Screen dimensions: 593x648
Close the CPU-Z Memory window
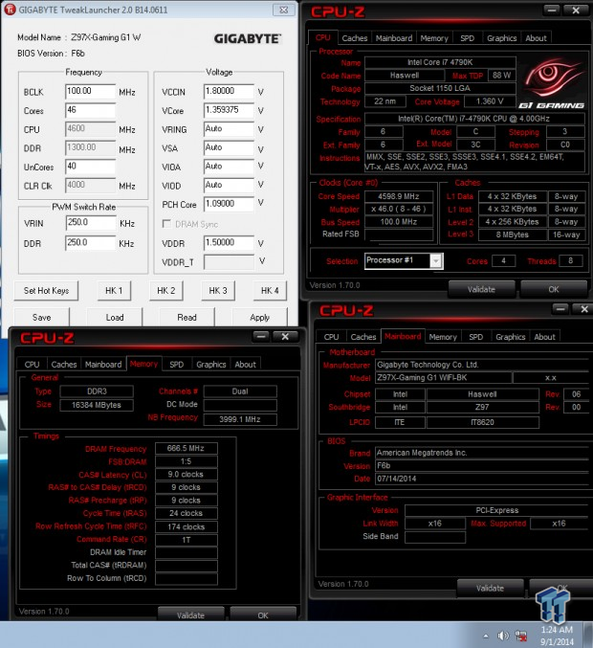[285, 337]
